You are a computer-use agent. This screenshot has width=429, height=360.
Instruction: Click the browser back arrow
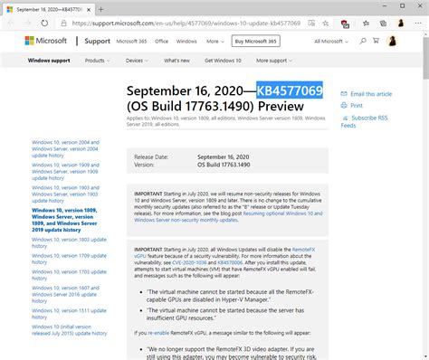coord(11,24)
